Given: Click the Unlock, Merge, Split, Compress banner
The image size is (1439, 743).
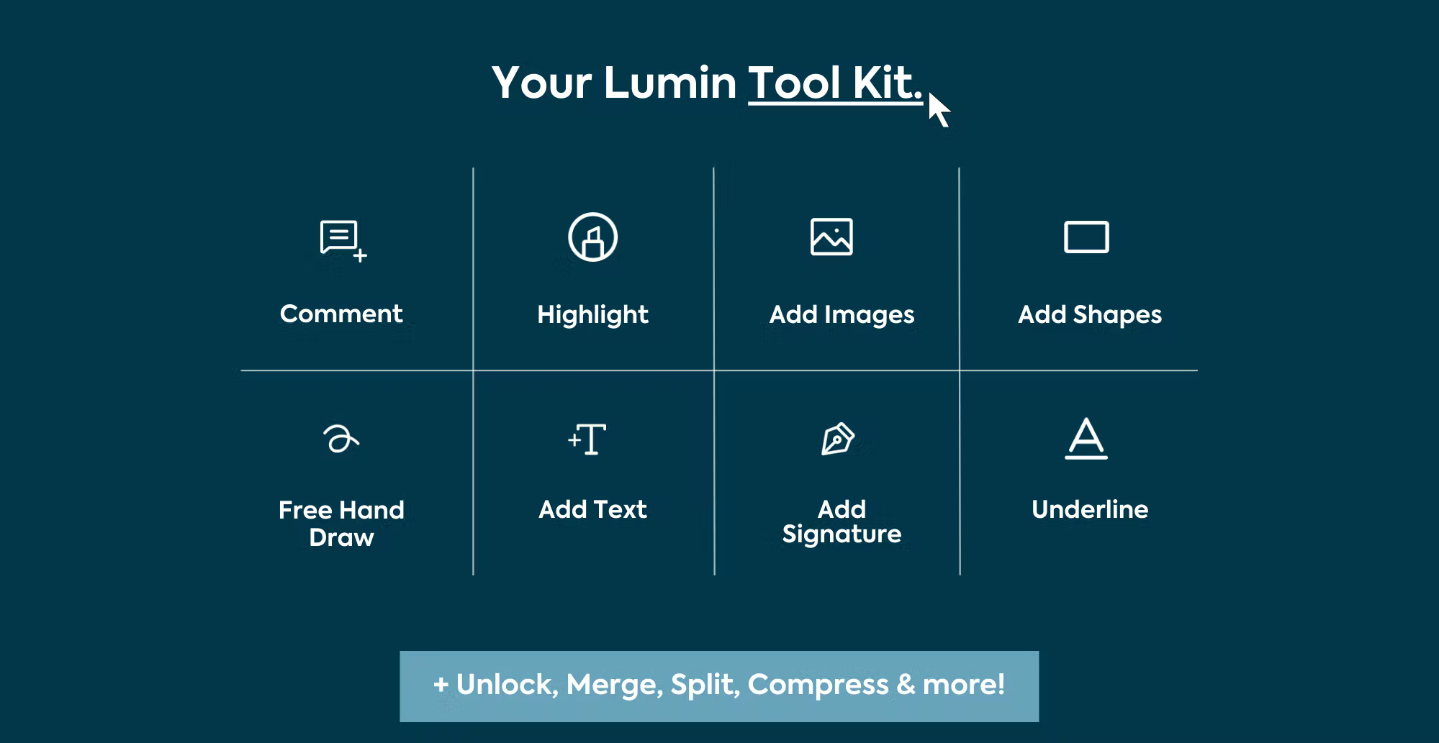Looking at the screenshot, I should (719, 686).
